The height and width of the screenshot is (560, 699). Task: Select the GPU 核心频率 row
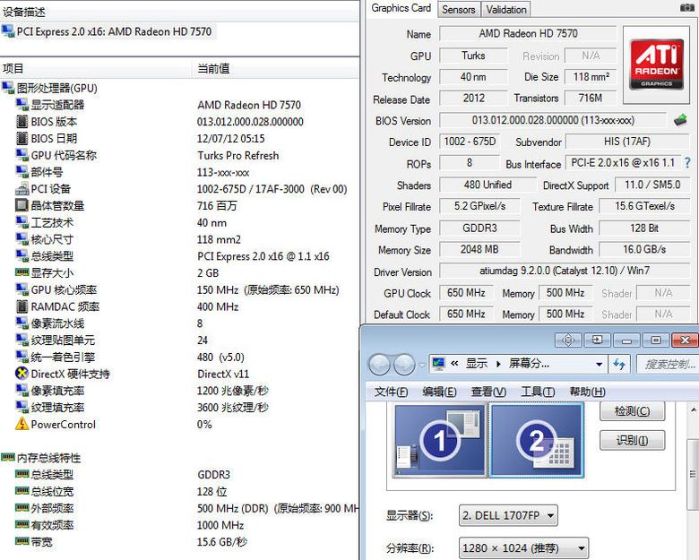(179, 289)
